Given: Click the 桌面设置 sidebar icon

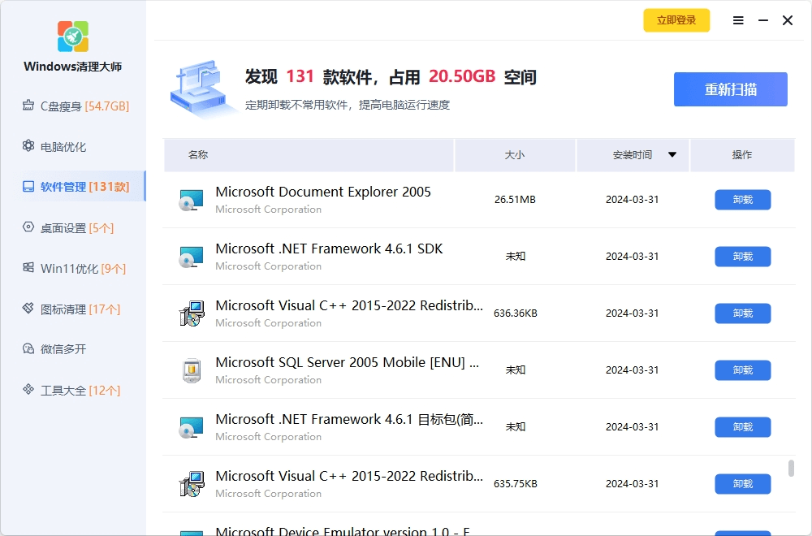Looking at the screenshot, I should pyautogui.click(x=28, y=227).
